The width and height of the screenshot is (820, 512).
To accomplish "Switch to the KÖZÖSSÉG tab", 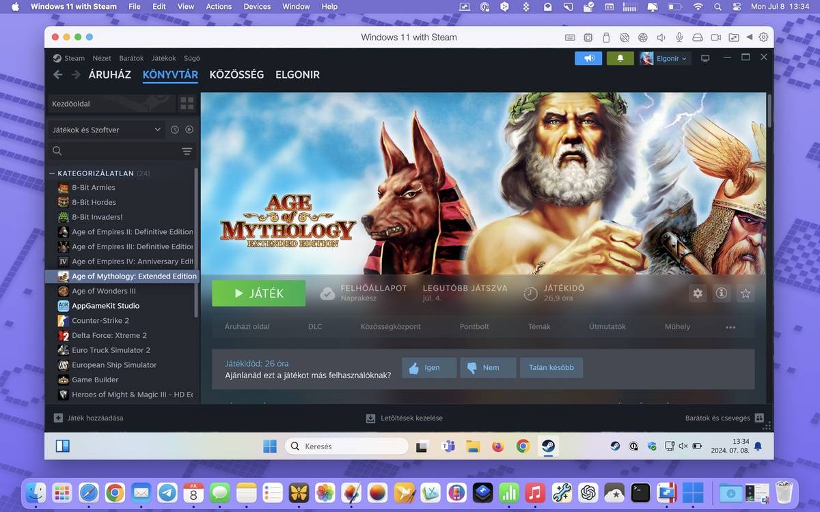I will click(x=236, y=74).
